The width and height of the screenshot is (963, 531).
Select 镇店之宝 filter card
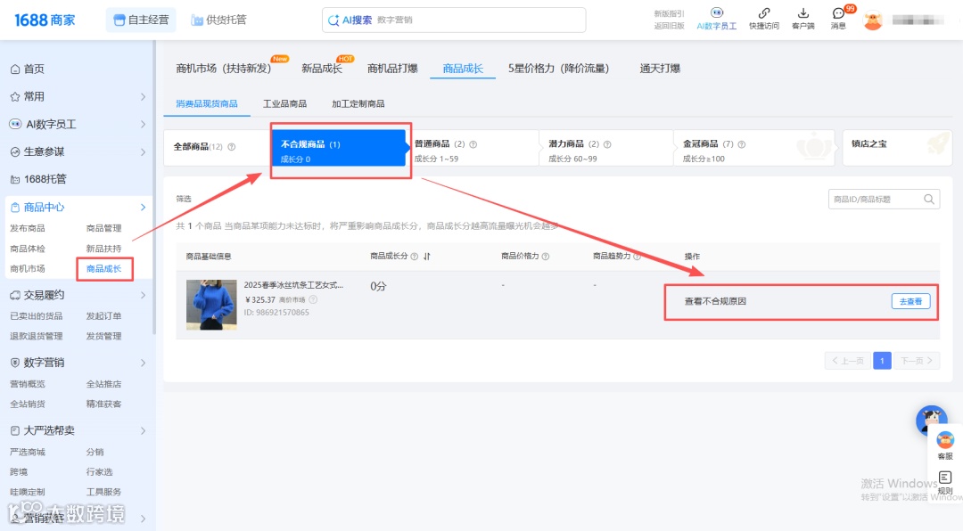[x=897, y=147]
